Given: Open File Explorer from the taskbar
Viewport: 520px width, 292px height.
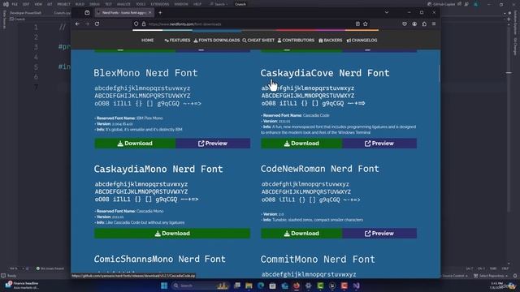Looking at the screenshot, I should pyautogui.click(x=249, y=286).
